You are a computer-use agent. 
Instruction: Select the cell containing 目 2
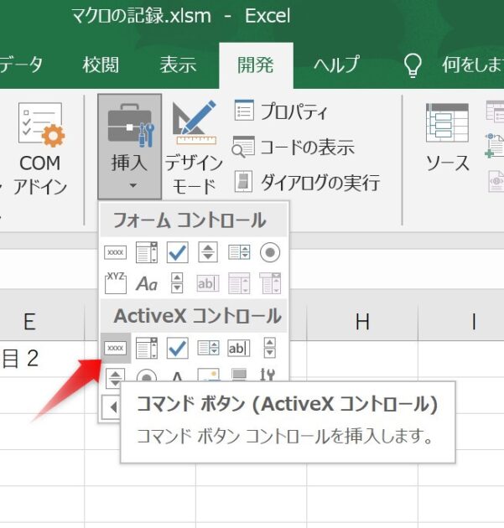(x=42, y=359)
